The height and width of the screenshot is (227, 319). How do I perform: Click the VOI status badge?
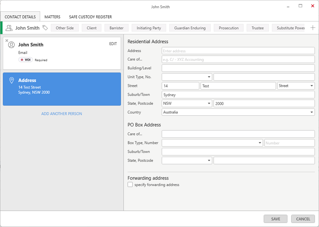coord(26,60)
